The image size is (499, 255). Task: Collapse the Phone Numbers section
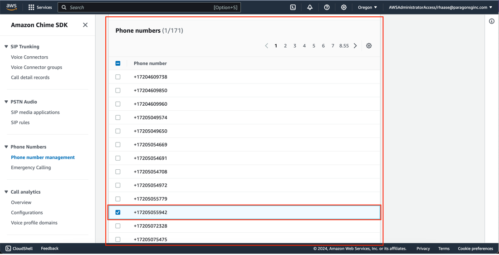[x=6, y=147]
